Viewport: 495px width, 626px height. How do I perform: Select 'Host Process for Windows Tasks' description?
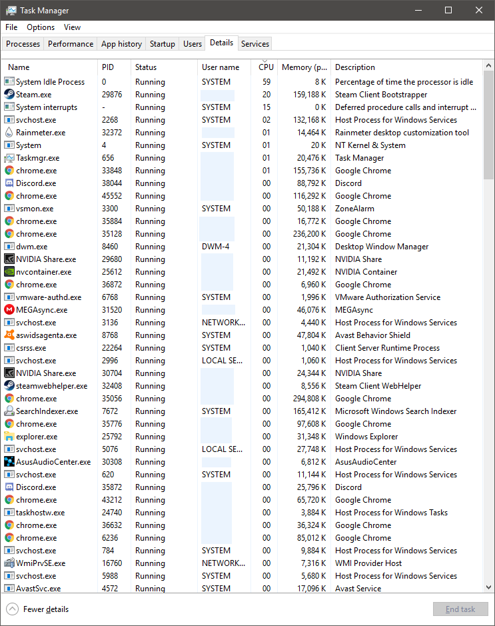pos(391,512)
